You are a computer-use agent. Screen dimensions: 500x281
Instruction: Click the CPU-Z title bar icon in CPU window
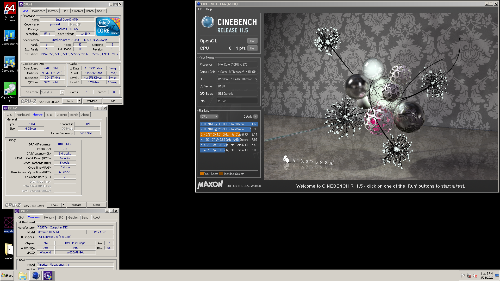click(x=21, y=4)
